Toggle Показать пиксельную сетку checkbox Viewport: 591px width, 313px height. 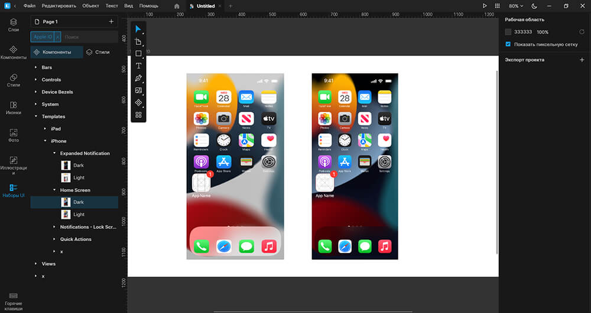pyautogui.click(x=508, y=44)
